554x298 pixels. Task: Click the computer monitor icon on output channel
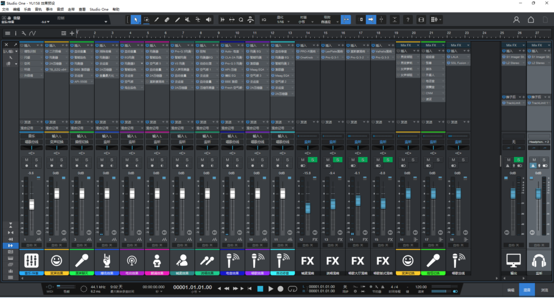[x=513, y=261]
